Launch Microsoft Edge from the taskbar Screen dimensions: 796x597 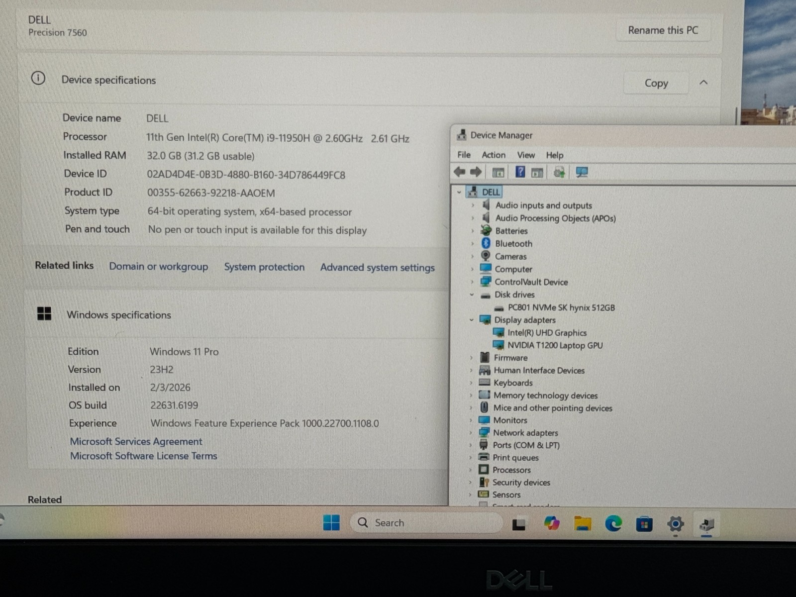click(613, 523)
